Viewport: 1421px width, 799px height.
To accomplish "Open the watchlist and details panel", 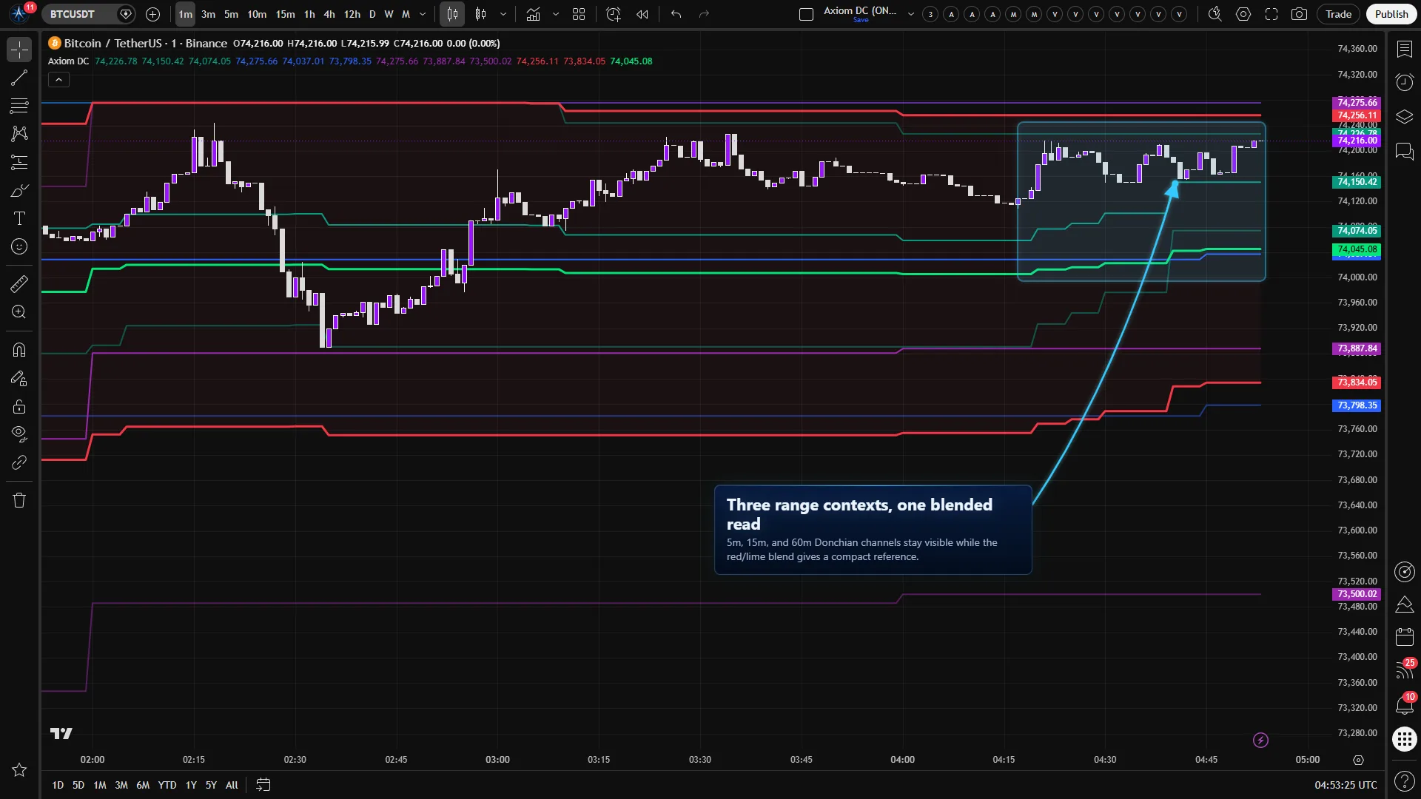I will click(1404, 49).
